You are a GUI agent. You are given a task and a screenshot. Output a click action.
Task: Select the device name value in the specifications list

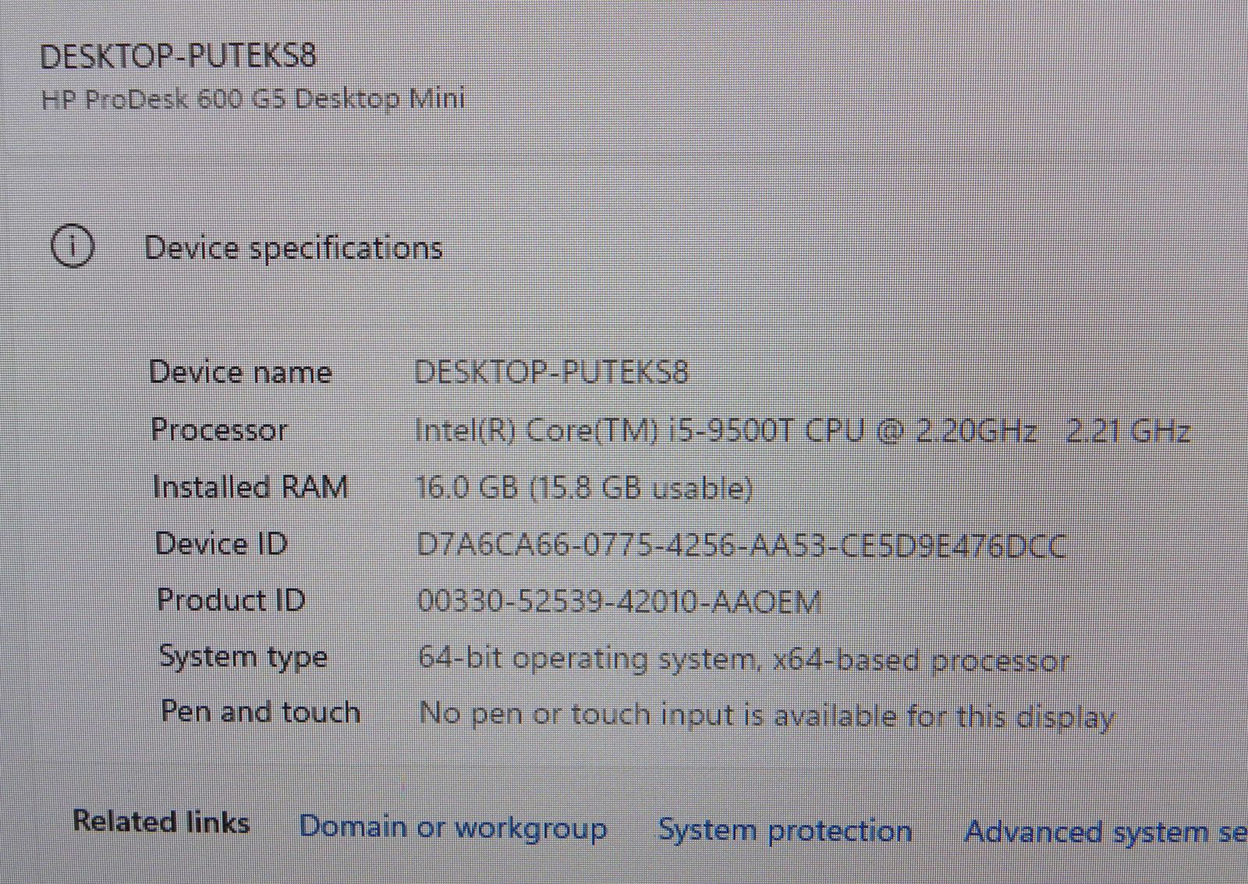point(551,372)
